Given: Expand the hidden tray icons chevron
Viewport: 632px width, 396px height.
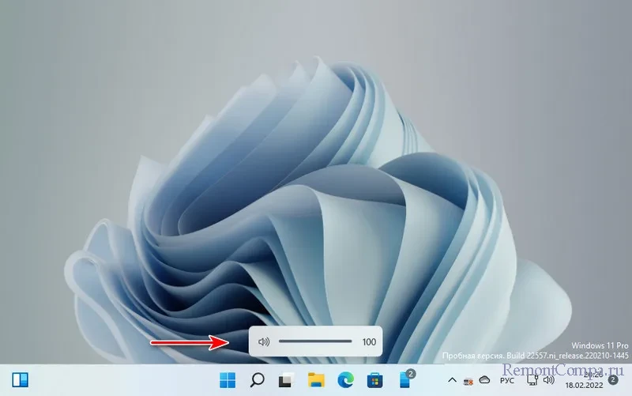Looking at the screenshot, I should tap(452, 380).
